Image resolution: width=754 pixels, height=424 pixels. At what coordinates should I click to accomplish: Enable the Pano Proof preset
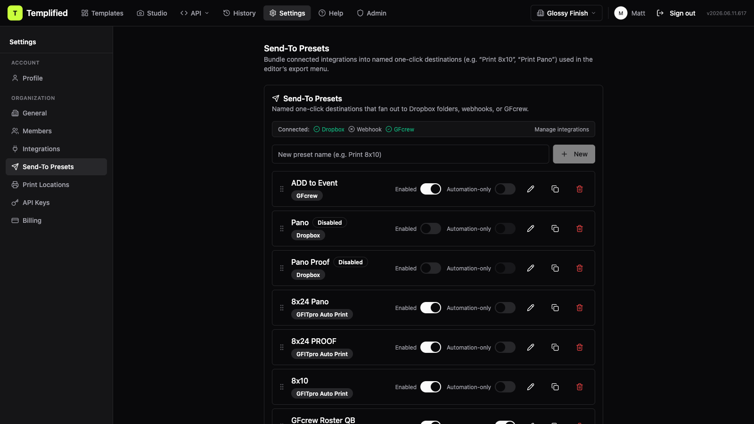click(431, 268)
